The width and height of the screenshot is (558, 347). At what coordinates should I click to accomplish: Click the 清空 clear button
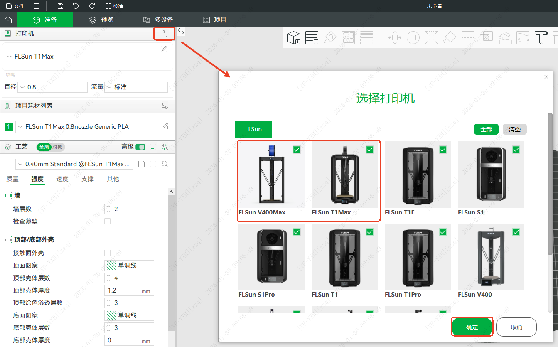point(514,129)
